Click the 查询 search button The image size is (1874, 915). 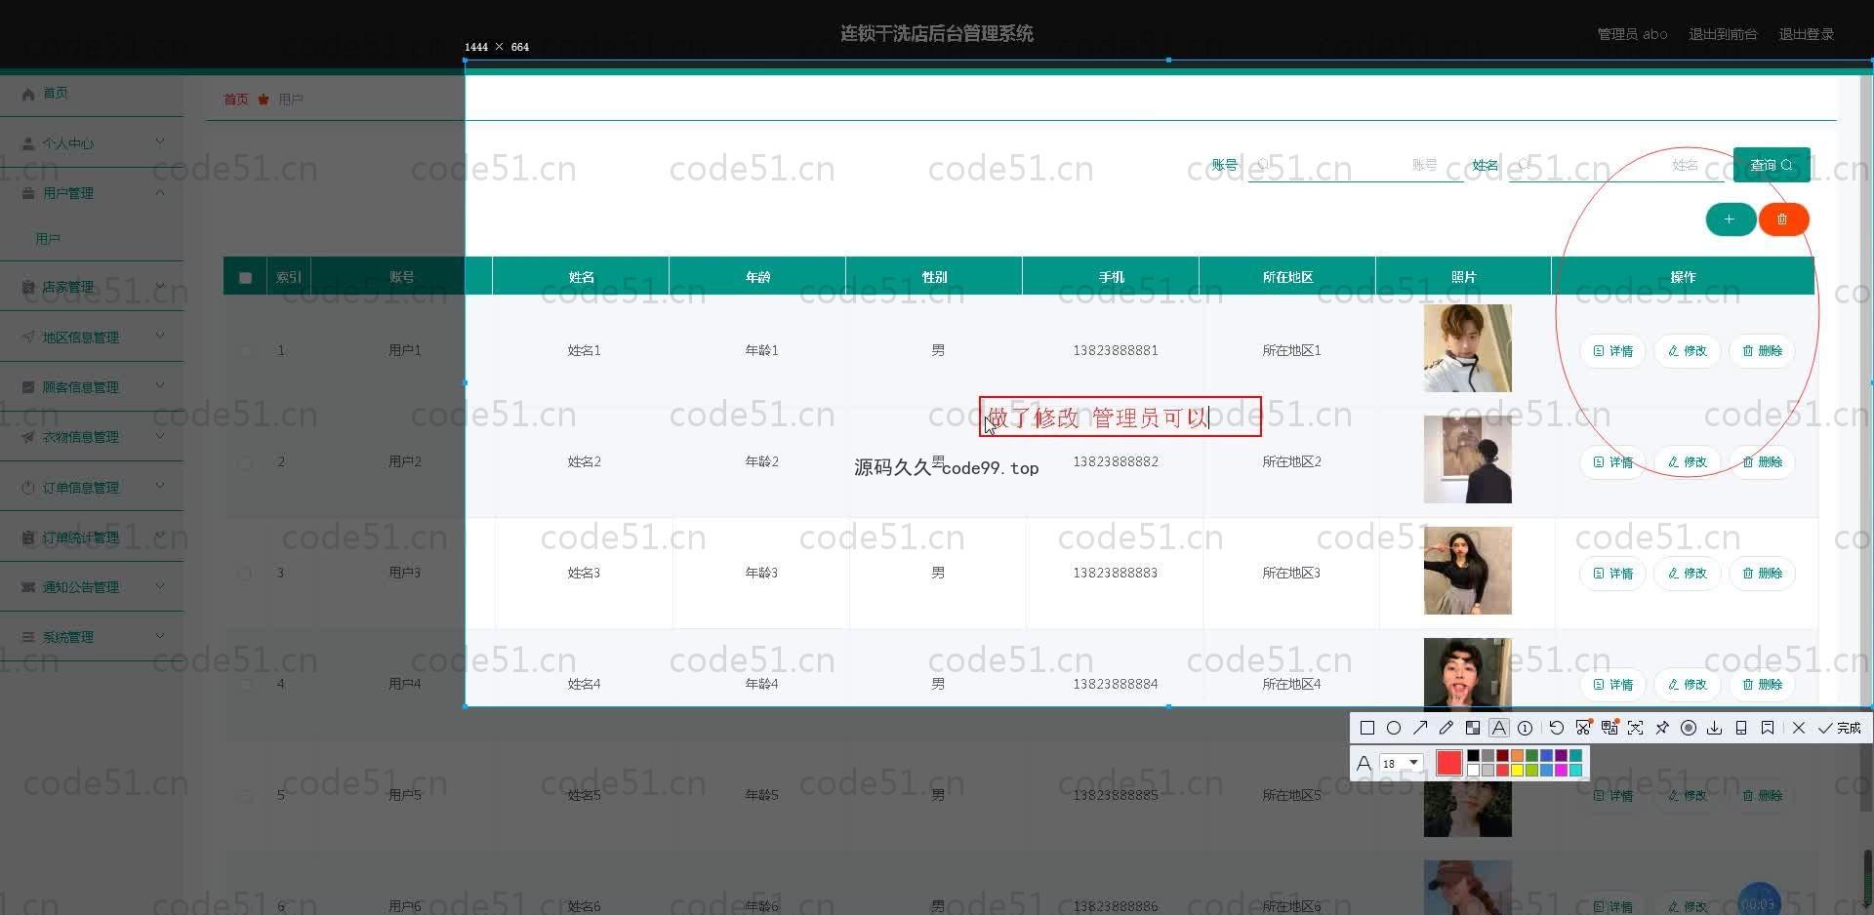click(x=1772, y=165)
